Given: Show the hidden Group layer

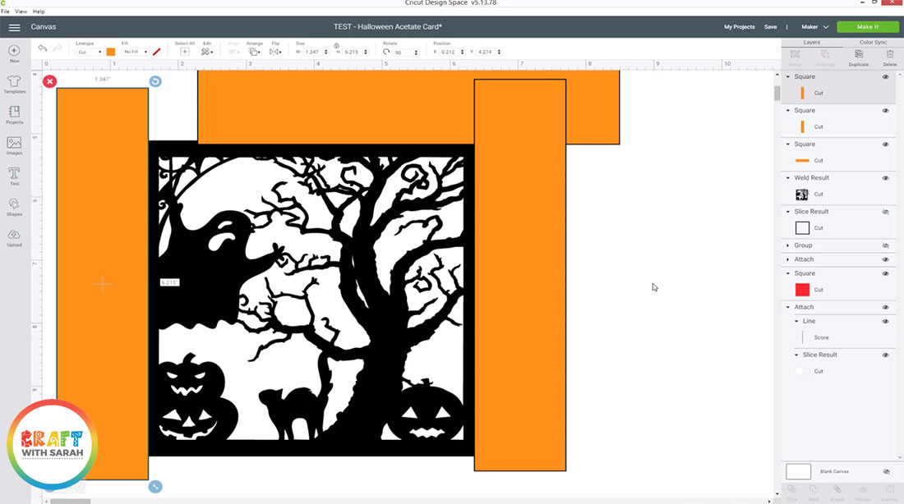Looking at the screenshot, I should click(x=886, y=245).
